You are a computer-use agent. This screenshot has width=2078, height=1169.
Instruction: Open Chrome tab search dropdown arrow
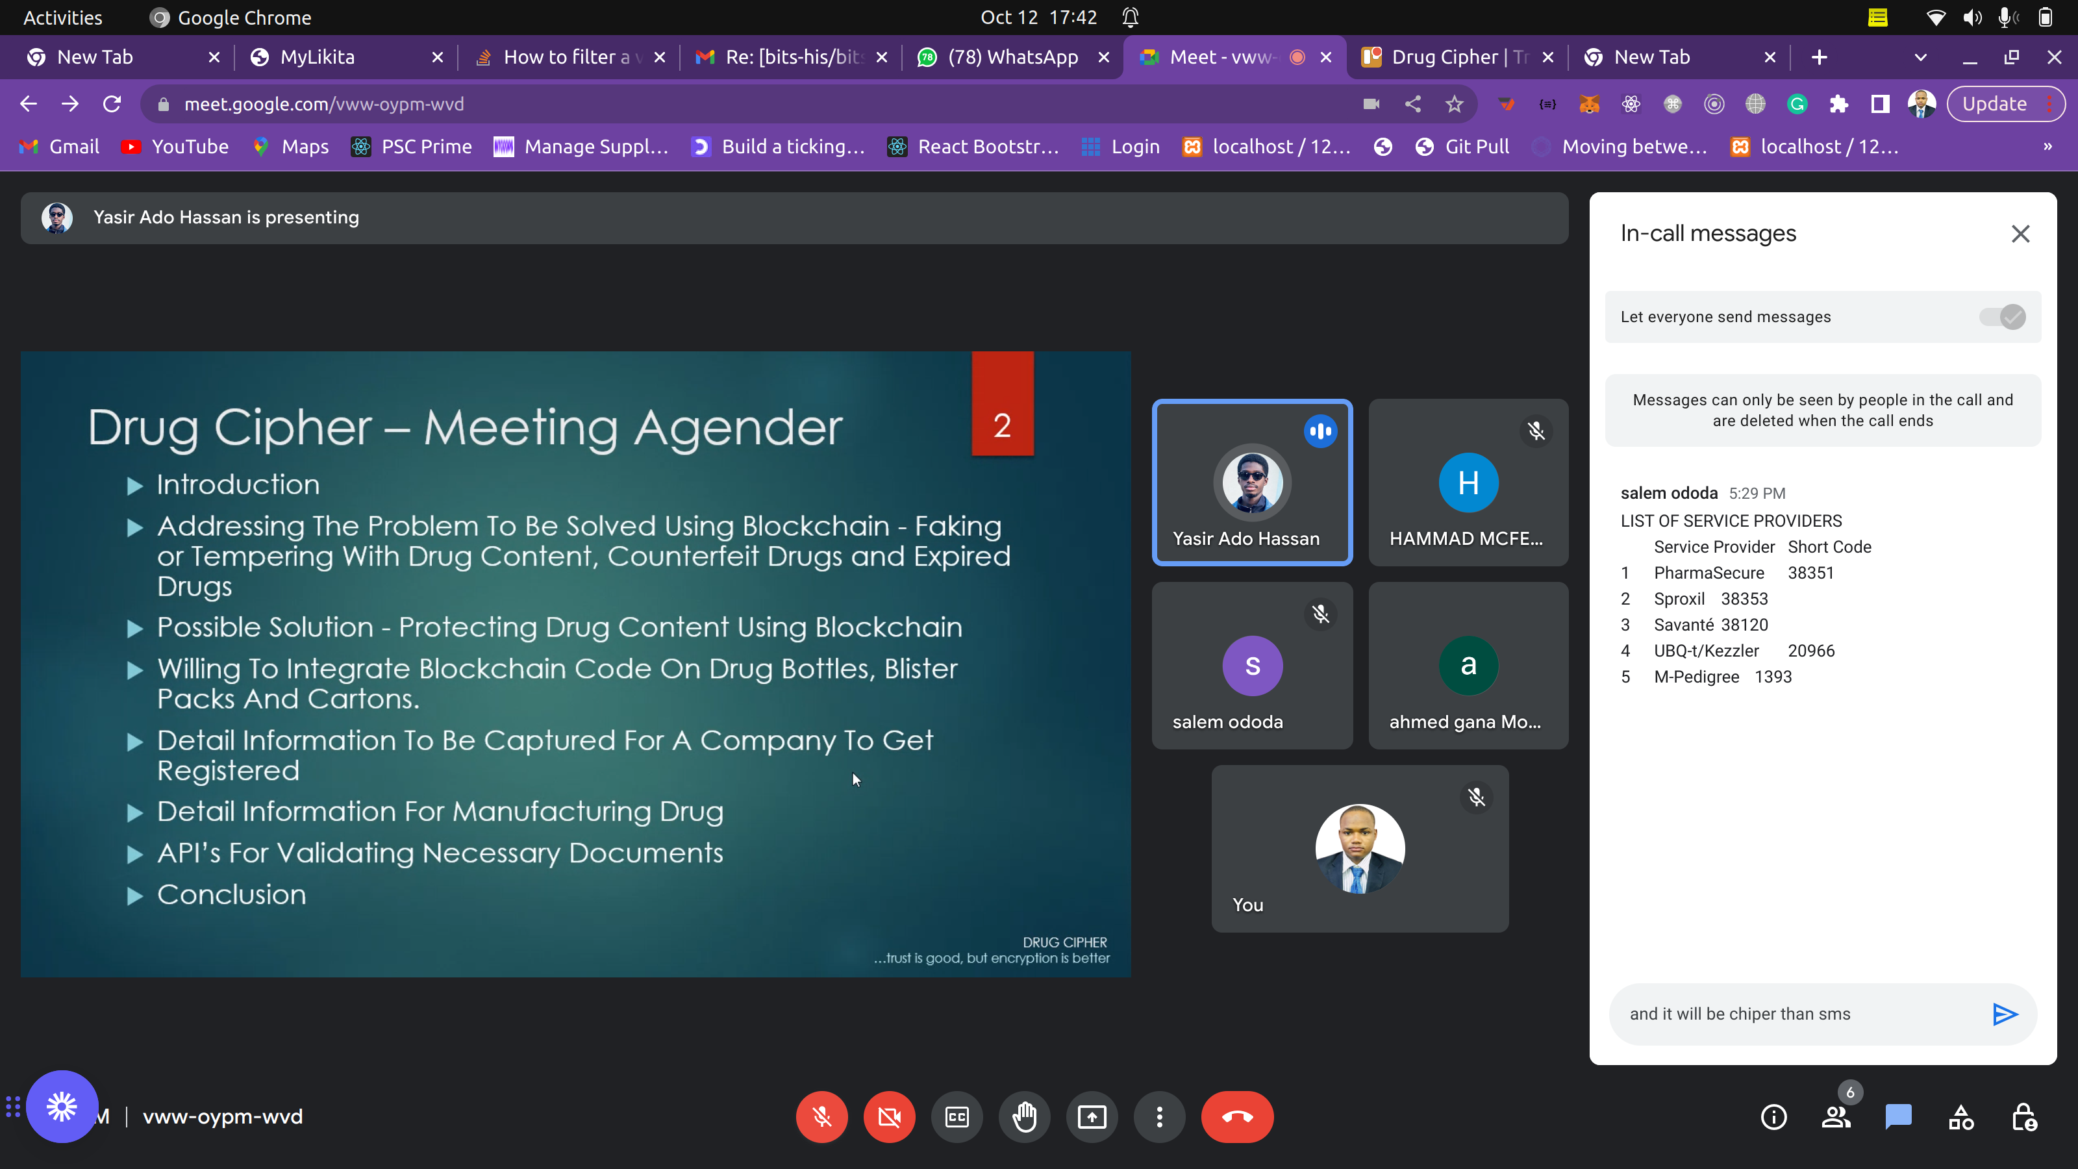(1920, 57)
